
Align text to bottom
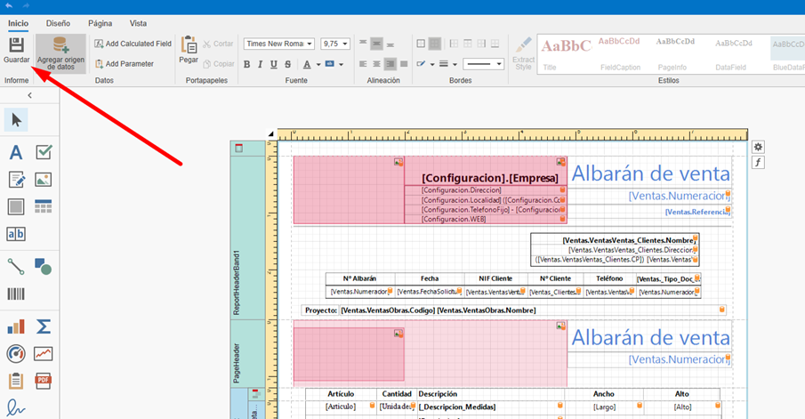[390, 44]
